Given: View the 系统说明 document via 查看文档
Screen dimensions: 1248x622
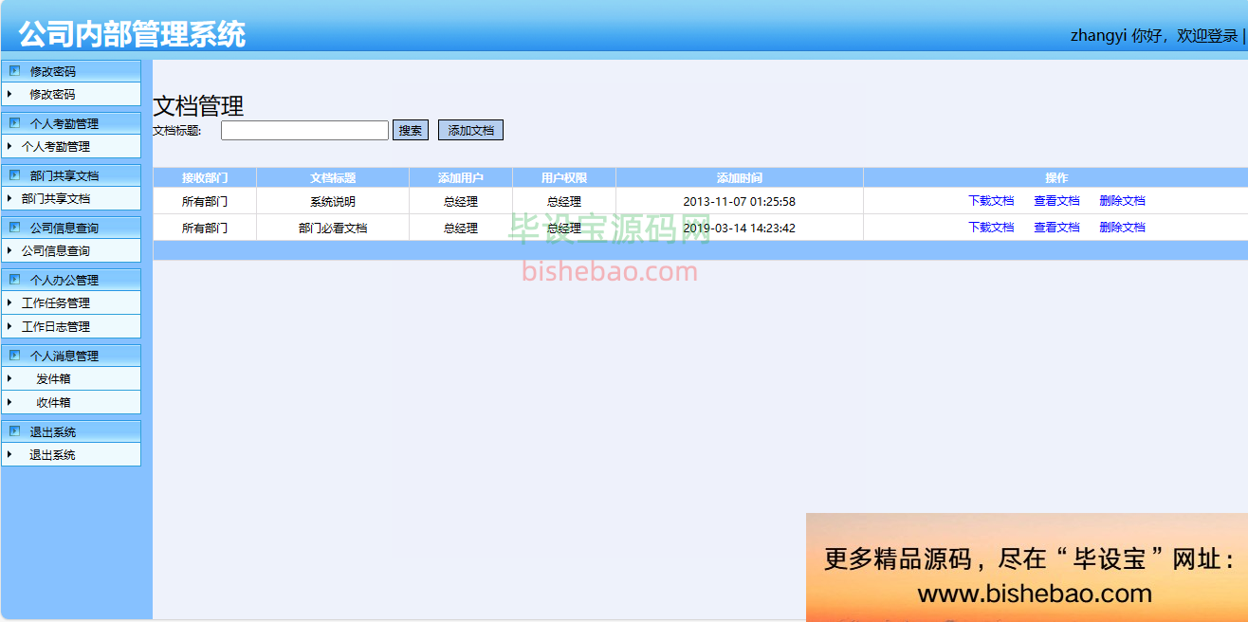Looking at the screenshot, I should pos(1056,201).
